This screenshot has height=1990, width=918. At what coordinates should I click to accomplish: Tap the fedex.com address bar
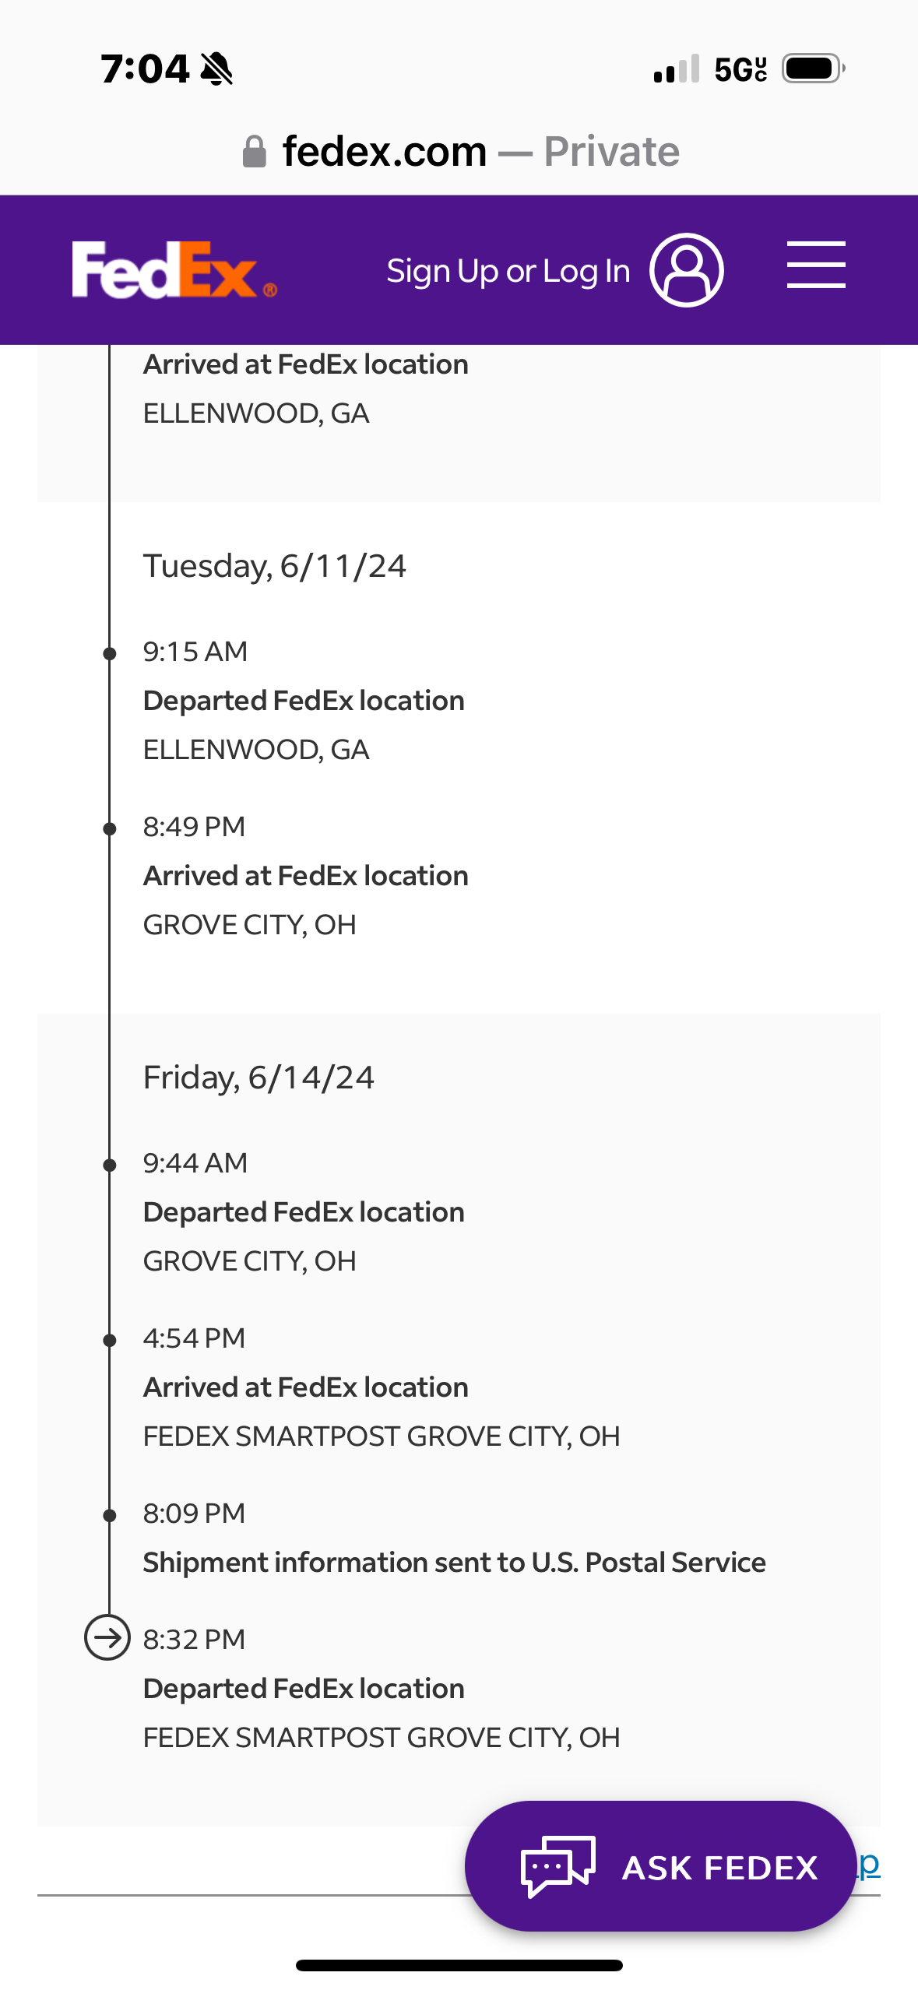pyautogui.click(x=459, y=151)
